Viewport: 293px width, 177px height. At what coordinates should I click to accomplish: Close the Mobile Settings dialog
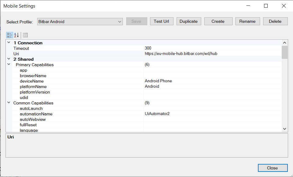coord(272,168)
